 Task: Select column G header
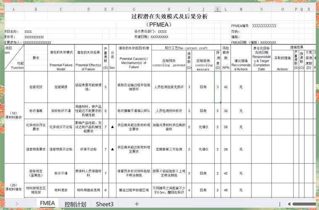[x=134, y=9]
